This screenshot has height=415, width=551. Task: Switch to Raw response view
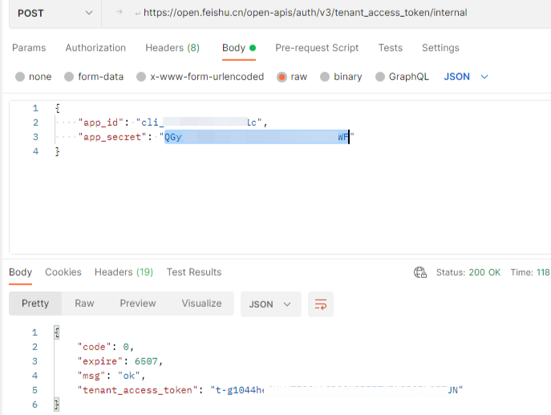coord(84,304)
